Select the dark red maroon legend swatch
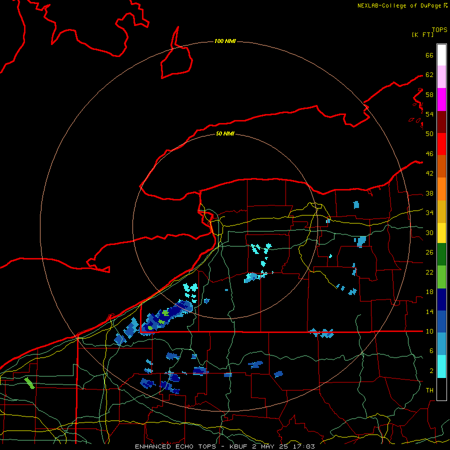This screenshot has height=450, width=450. click(441, 122)
